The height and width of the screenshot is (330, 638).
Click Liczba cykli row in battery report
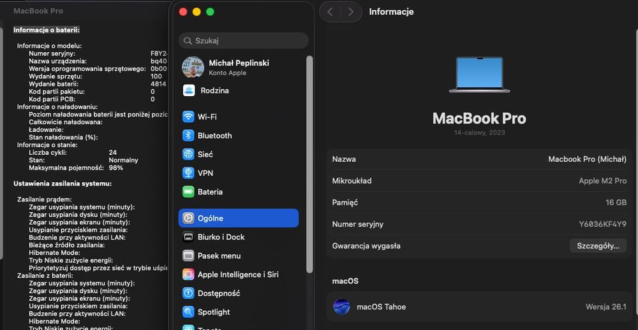coord(73,152)
